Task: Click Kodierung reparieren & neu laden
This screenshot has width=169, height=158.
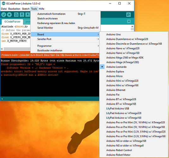Action: pos(65,23)
